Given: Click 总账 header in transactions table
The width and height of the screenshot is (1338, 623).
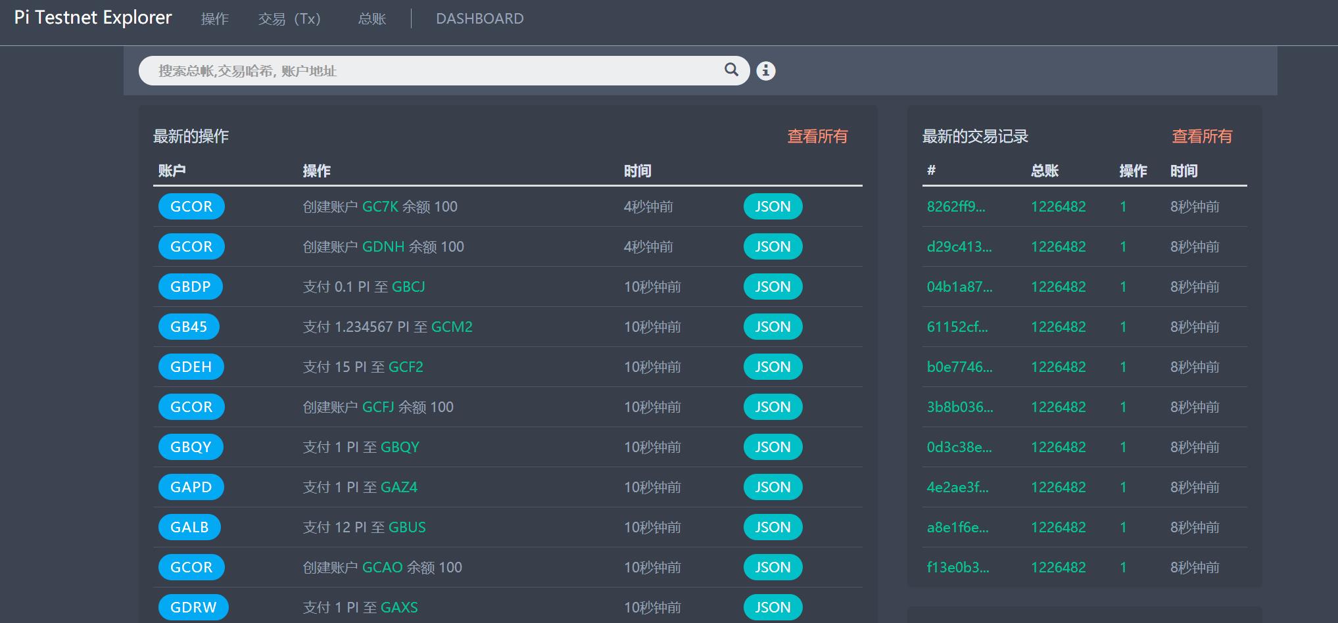Looking at the screenshot, I should (x=1044, y=171).
